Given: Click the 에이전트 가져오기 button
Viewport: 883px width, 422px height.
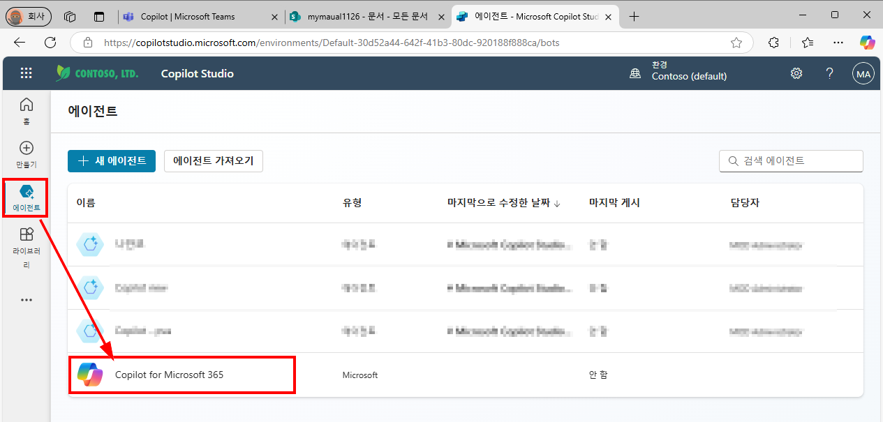Looking at the screenshot, I should click(214, 161).
